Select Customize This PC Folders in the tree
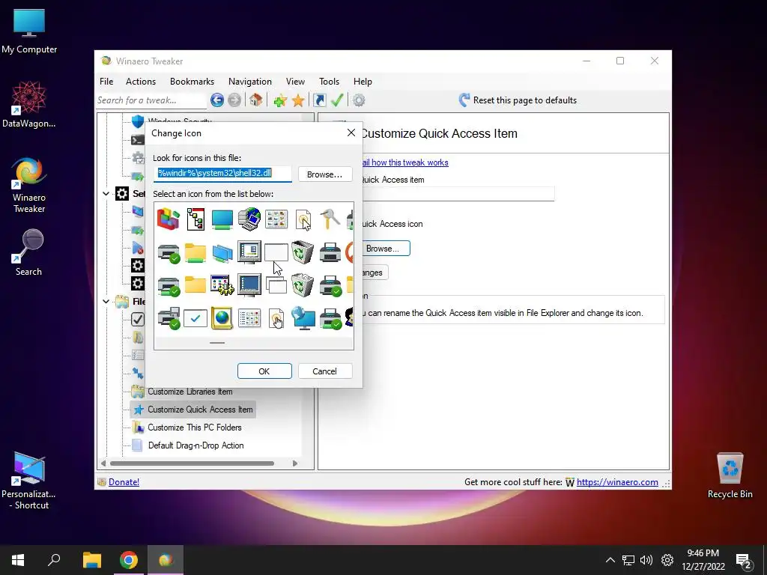The height and width of the screenshot is (575, 767). tap(195, 428)
